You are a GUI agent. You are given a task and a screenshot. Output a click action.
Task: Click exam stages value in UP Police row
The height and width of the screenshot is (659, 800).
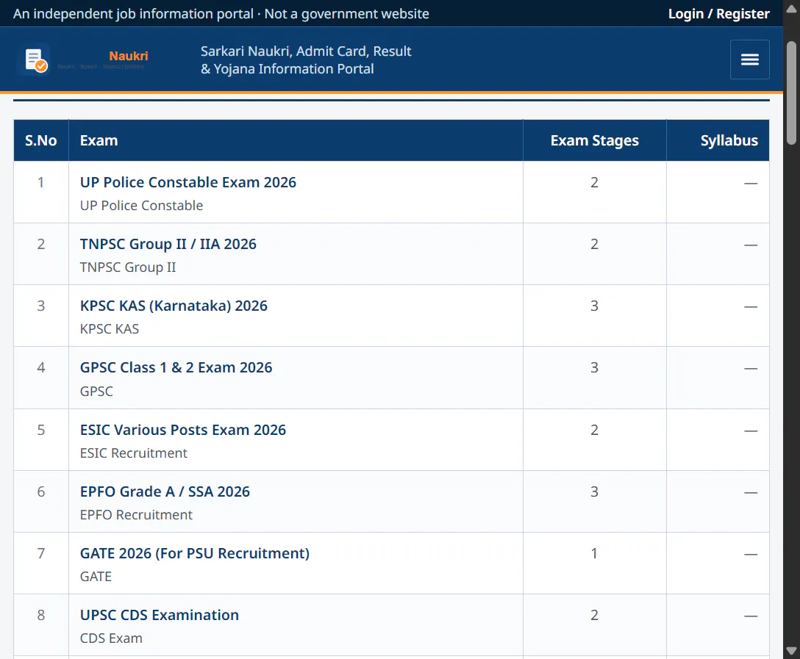coord(594,182)
